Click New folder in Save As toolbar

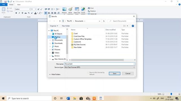(66, 26)
